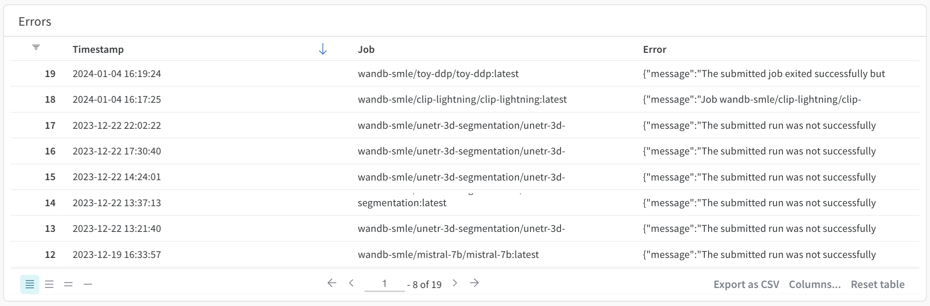
Task: Open the Columns... settings
Action: pos(815,284)
